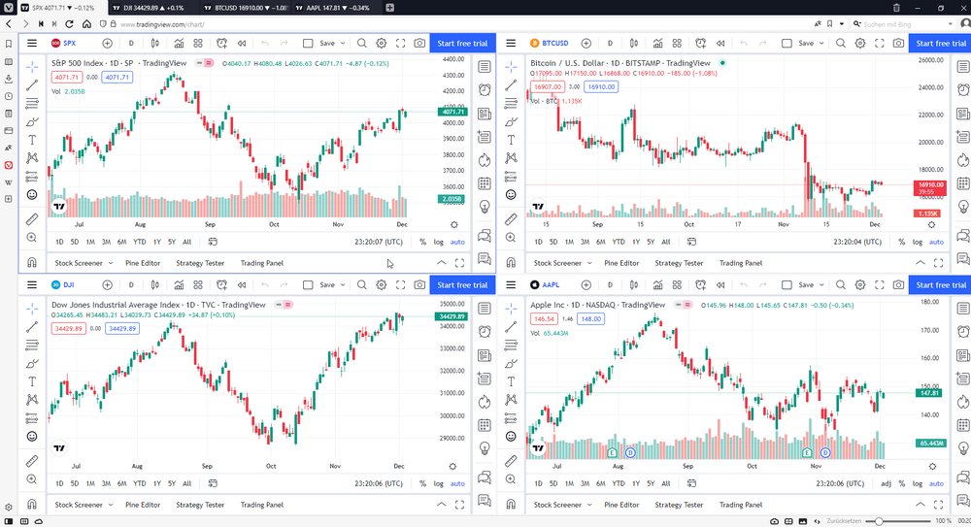Take snapshot with camera in SPX toolbar
Screen dimensions: 971x527
[419, 44]
